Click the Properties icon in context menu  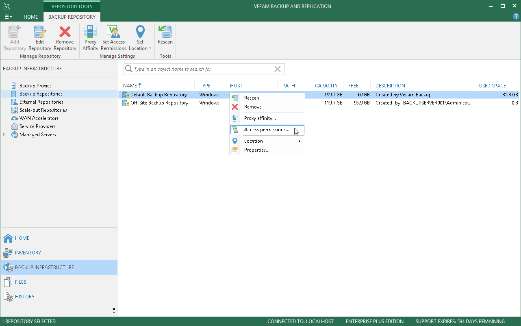tap(235, 150)
